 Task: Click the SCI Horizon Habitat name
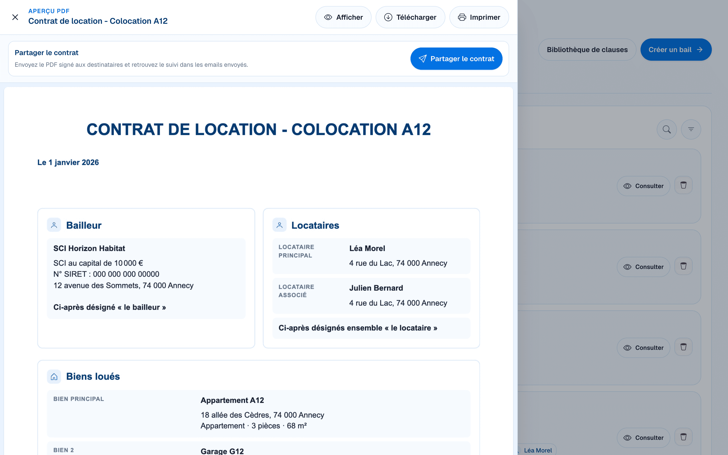[x=89, y=248]
